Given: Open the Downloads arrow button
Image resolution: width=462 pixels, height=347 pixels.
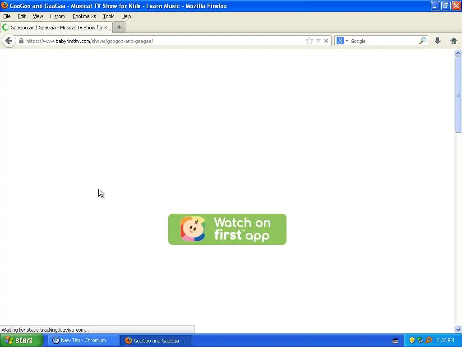Looking at the screenshot, I should tap(438, 41).
